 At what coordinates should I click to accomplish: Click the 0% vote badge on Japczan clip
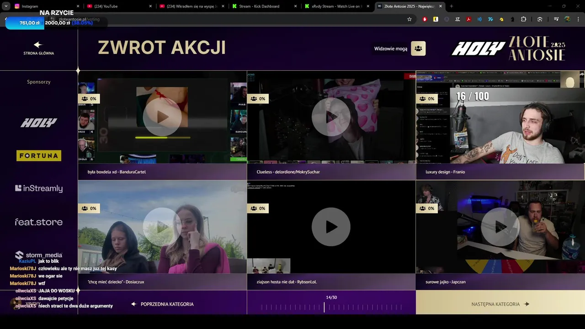427,208
